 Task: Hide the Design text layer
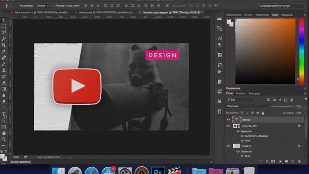pos(228,119)
